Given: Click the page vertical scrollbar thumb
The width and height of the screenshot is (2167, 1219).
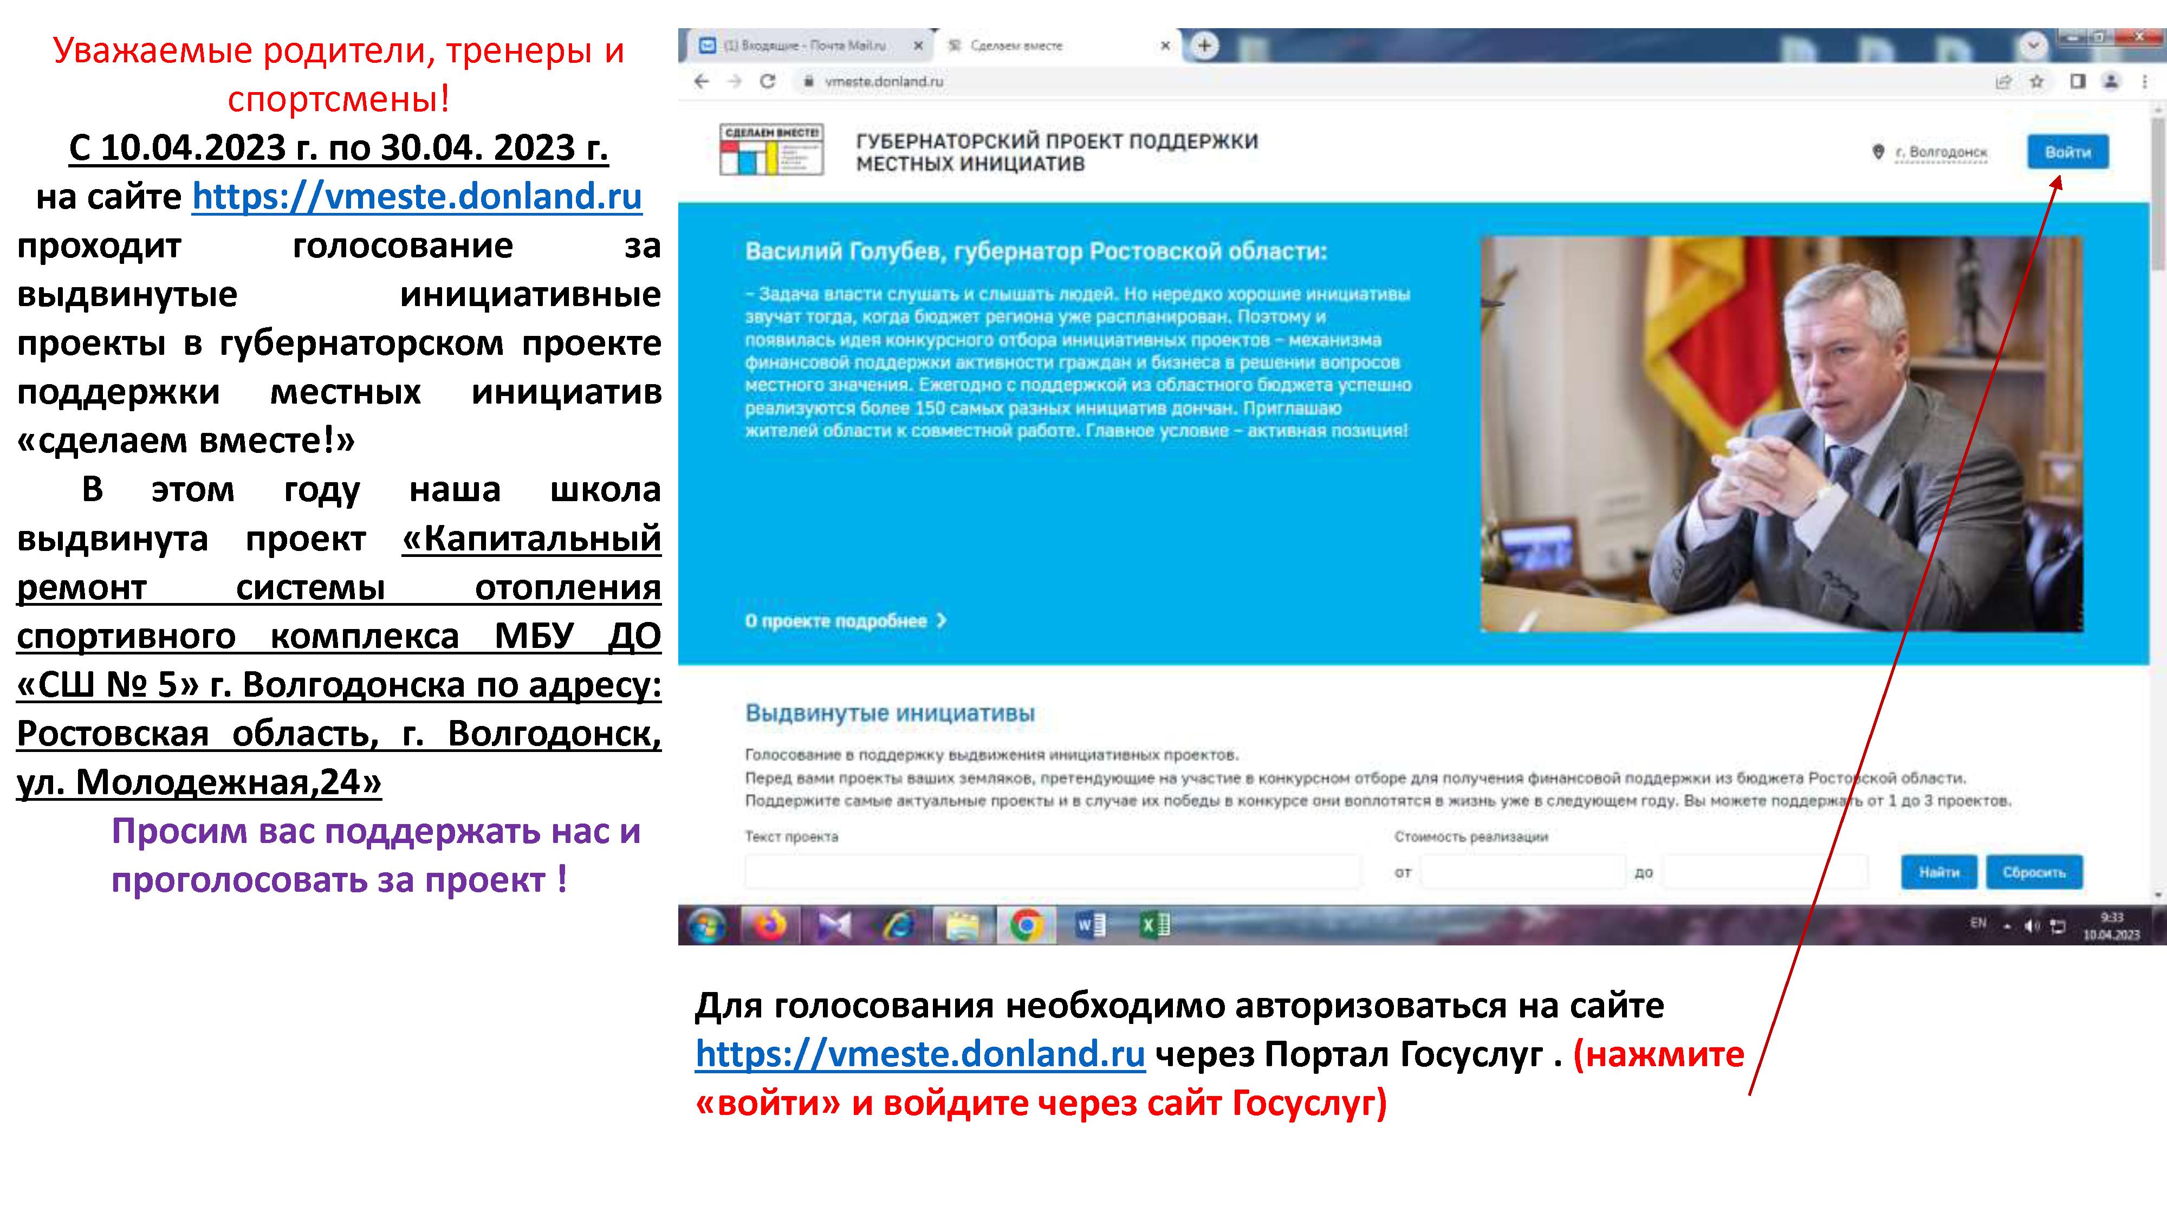Looking at the screenshot, I should pos(2158,193).
